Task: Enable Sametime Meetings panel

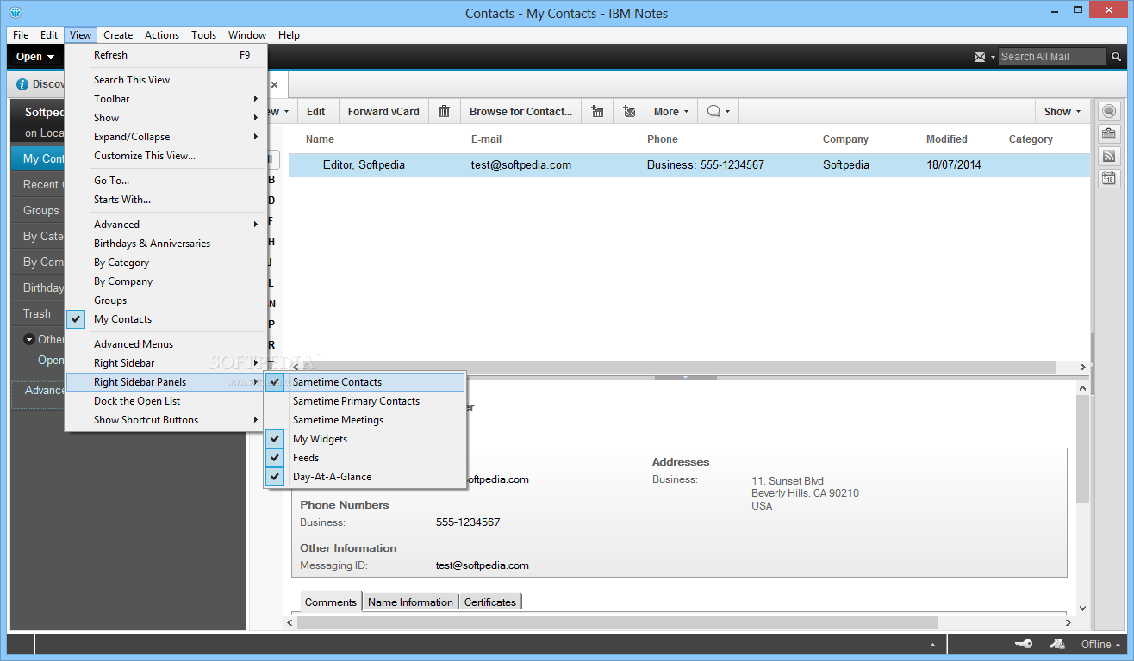Action: click(x=364, y=420)
